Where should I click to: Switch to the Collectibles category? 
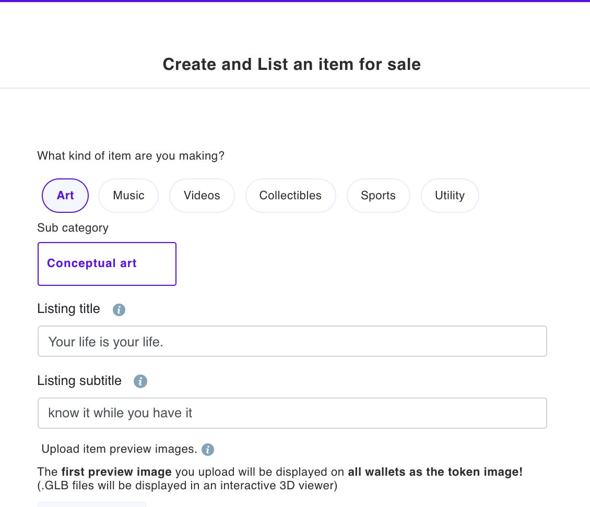290,196
